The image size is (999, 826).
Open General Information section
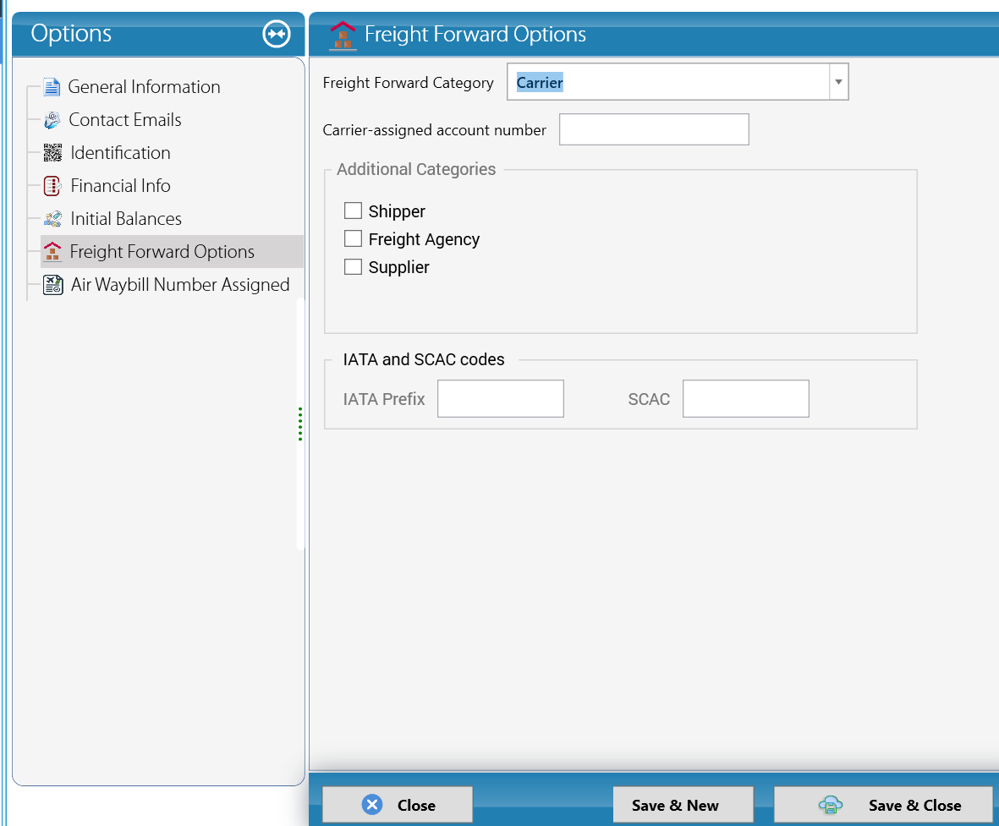click(144, 86)
